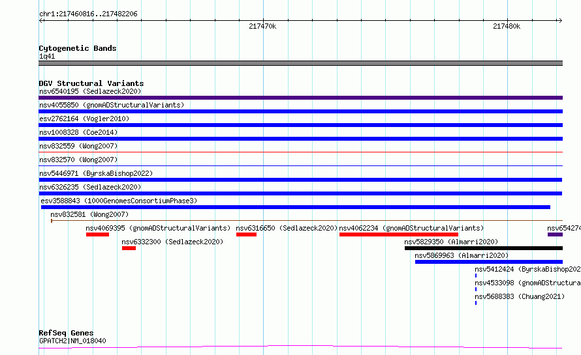
Task: Select the blue nsv5446971 variant bar
Action: (x=300, y=180)
